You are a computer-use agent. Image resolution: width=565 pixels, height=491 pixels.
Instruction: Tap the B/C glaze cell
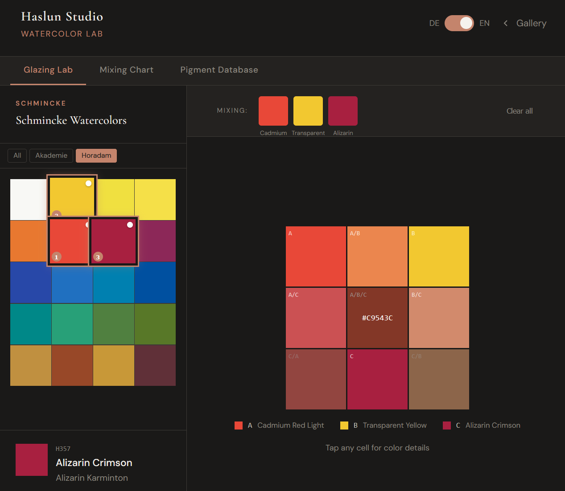tap(439, 318)
